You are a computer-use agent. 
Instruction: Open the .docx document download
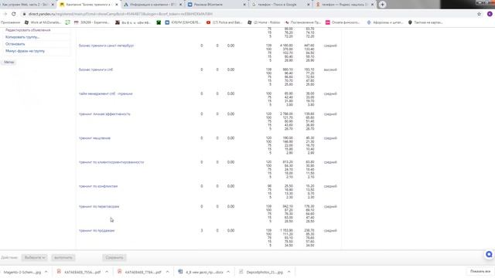tap(201, 272)
